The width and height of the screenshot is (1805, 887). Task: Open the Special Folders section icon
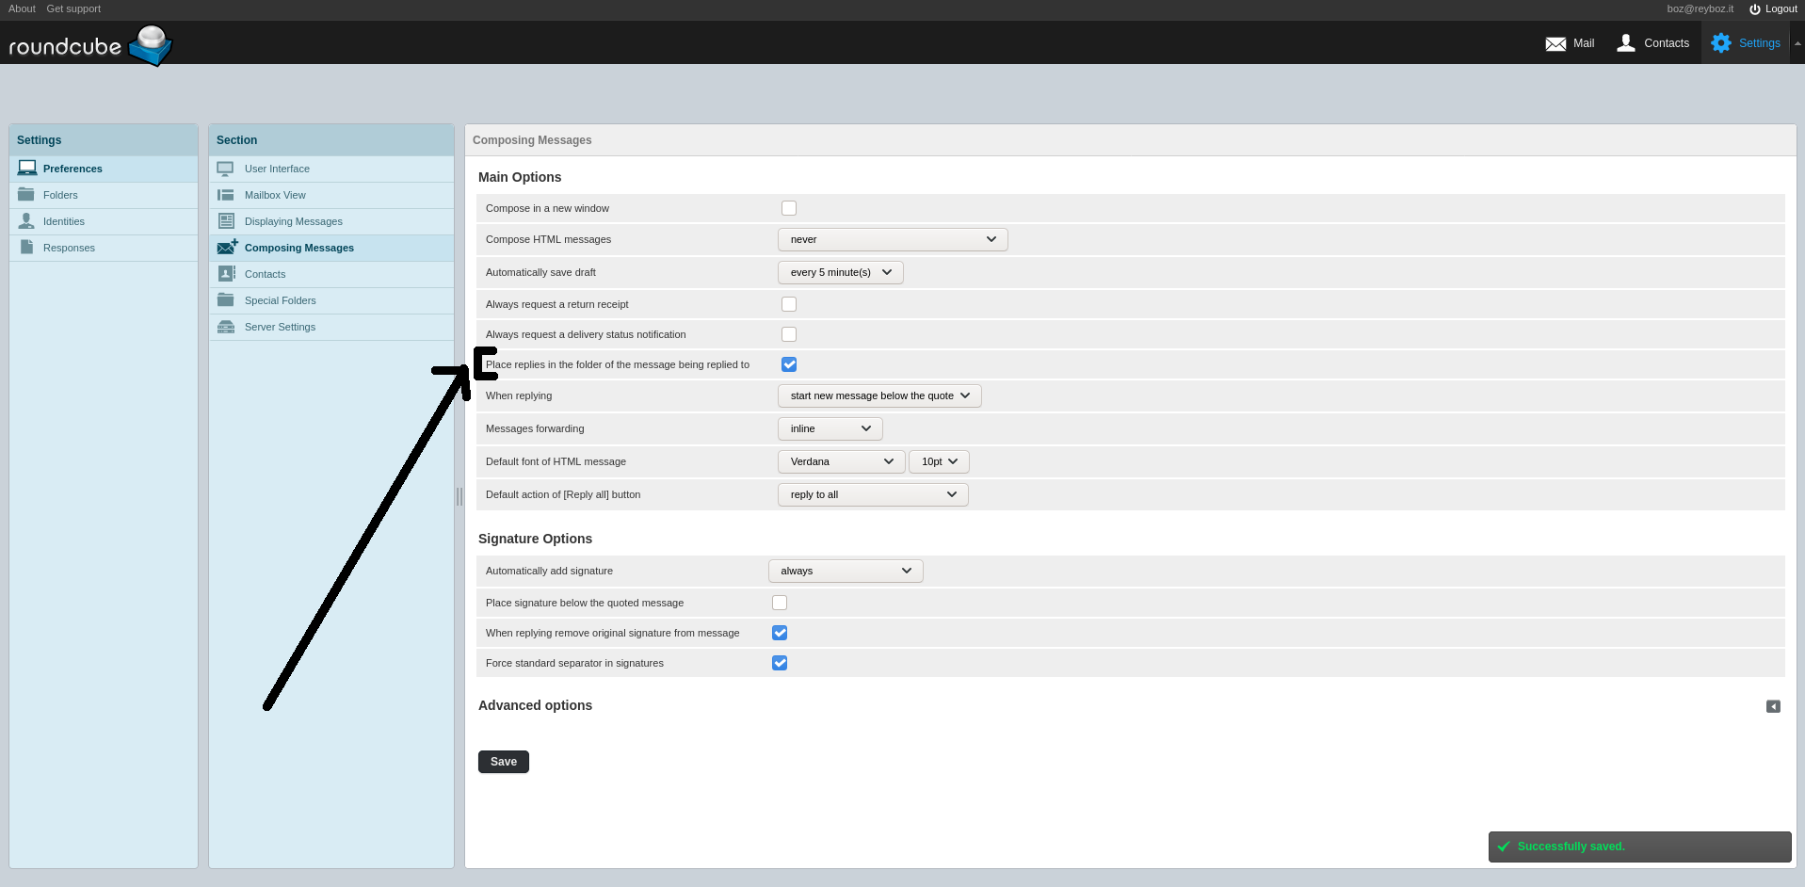[x=226, y=299]
